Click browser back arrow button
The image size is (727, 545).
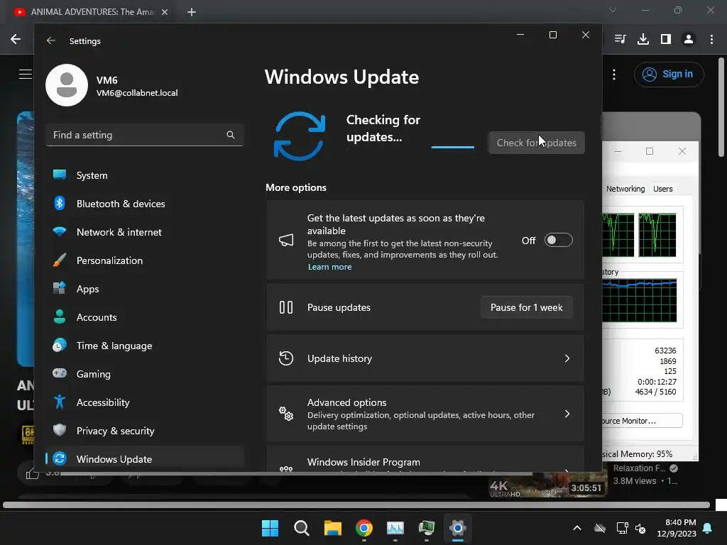click(x=16, y=39)
